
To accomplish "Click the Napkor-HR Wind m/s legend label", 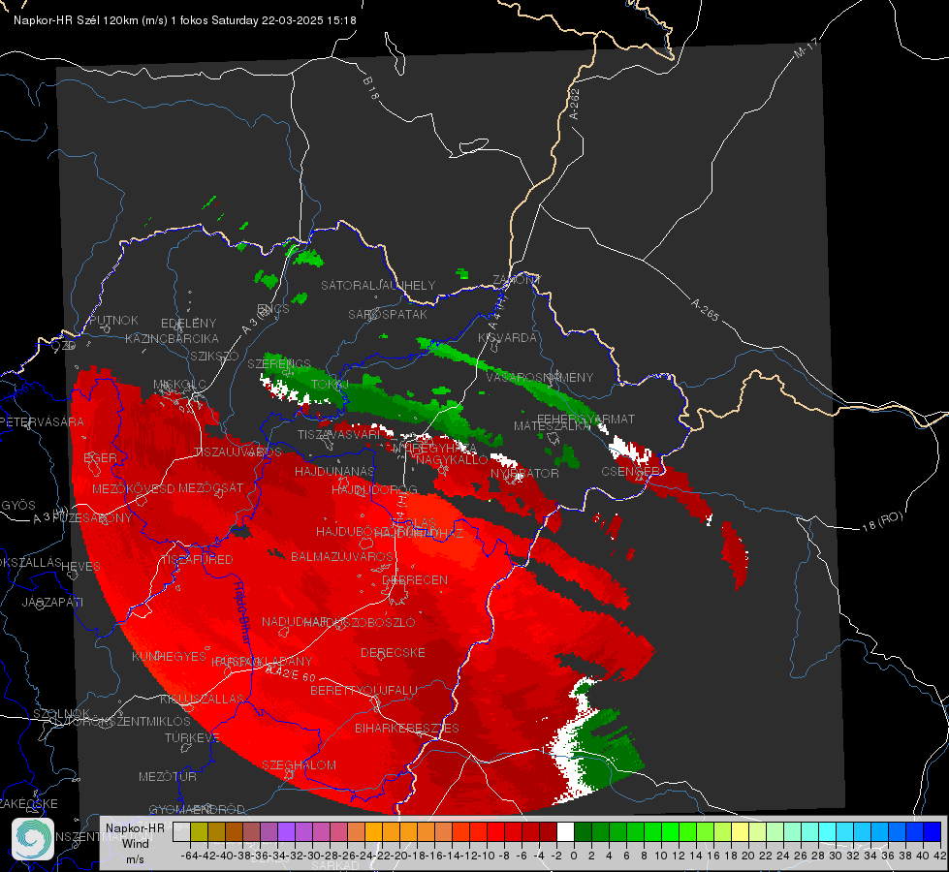I will [x=135, y=843].
